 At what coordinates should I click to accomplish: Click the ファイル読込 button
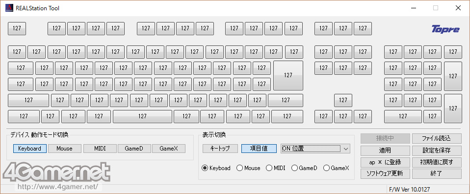(x=436, y=139)
